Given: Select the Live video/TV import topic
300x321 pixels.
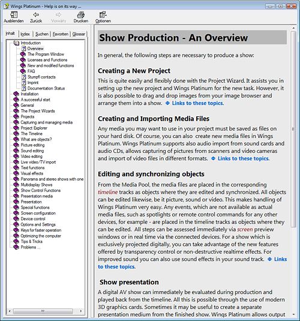Looking at the screenshot, I should (x=38, y=162).
